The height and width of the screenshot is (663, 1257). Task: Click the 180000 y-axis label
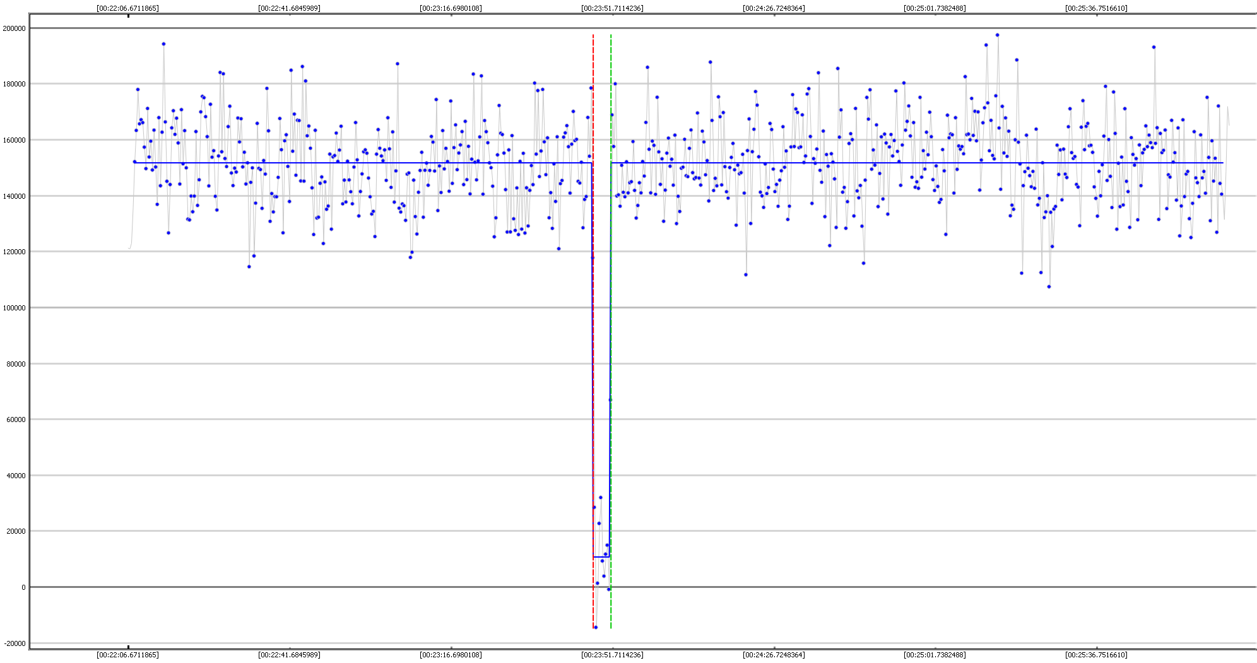pyautogui.click(x=15, y=84)
